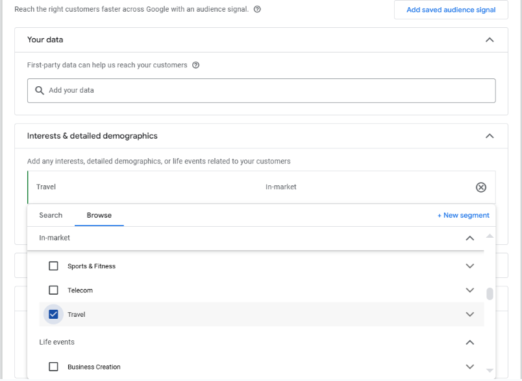Expand Sports & Fitness subcategories
Viewport: 522px width, 381px height.
pyautogui.click(x=469, y=266)
